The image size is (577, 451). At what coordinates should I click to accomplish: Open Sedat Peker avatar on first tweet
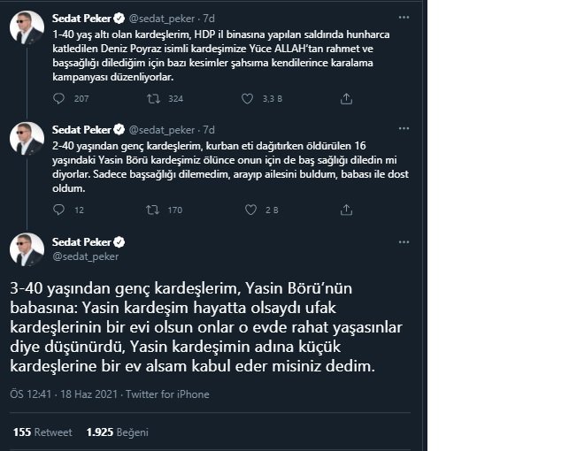pos(27,27)
